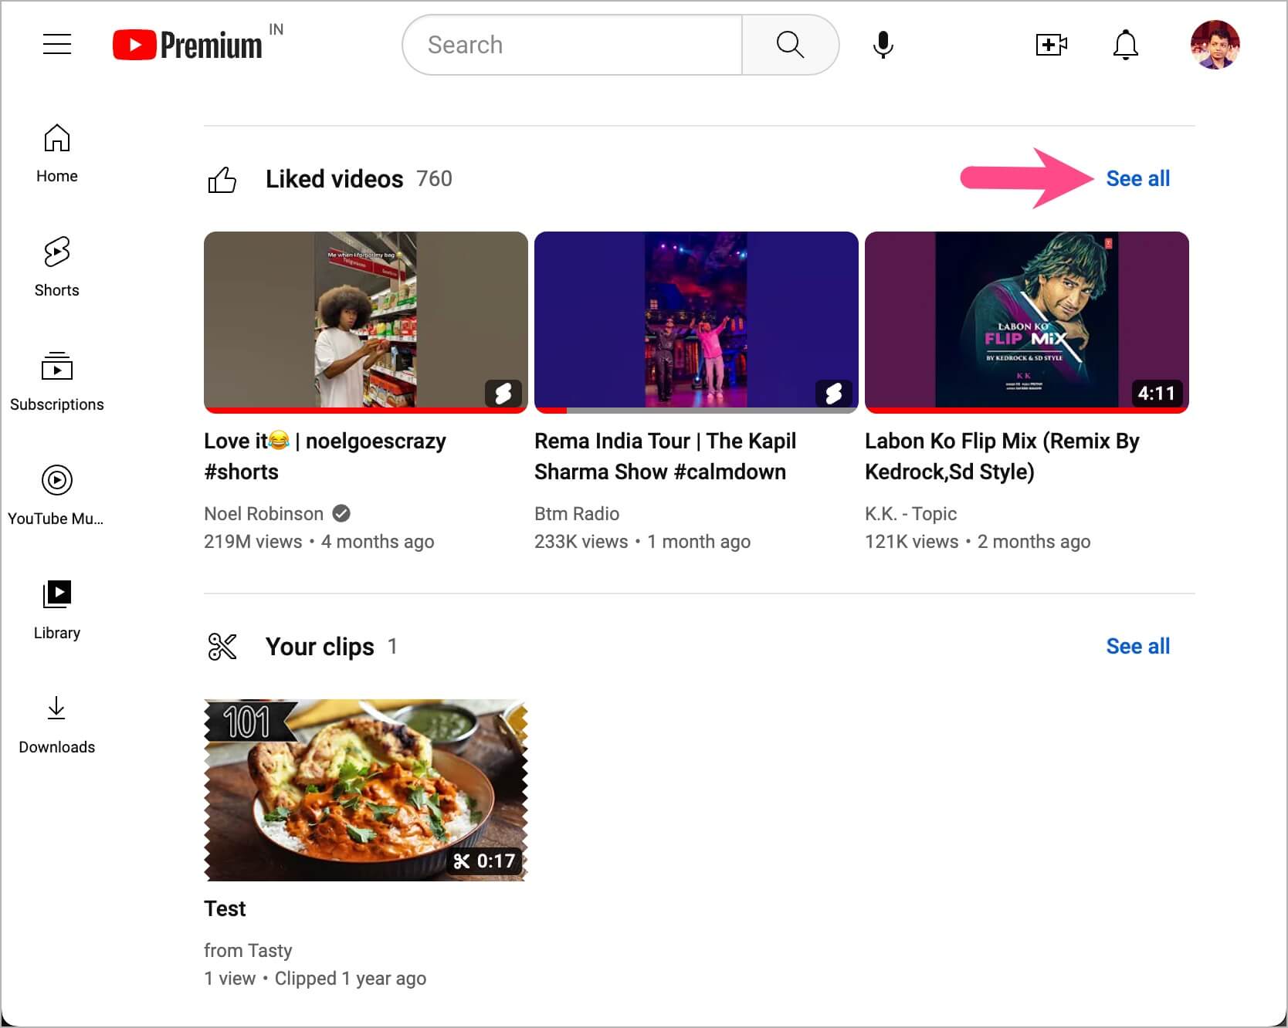Click See all for Your clips
This screenshot has width=1288, height=1028.
click(x=1137, y=646)
